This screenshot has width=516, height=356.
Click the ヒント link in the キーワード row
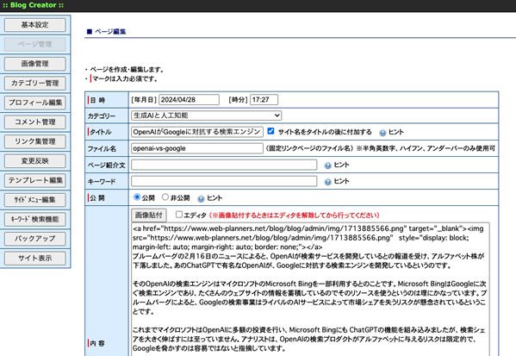342,181
